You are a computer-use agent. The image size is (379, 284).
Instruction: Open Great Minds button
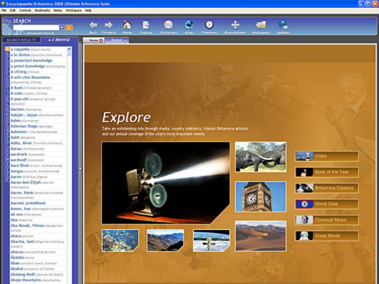coord(326,236)
